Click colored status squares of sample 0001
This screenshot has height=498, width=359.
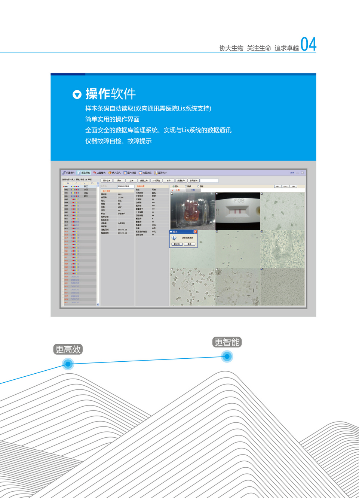75,186
